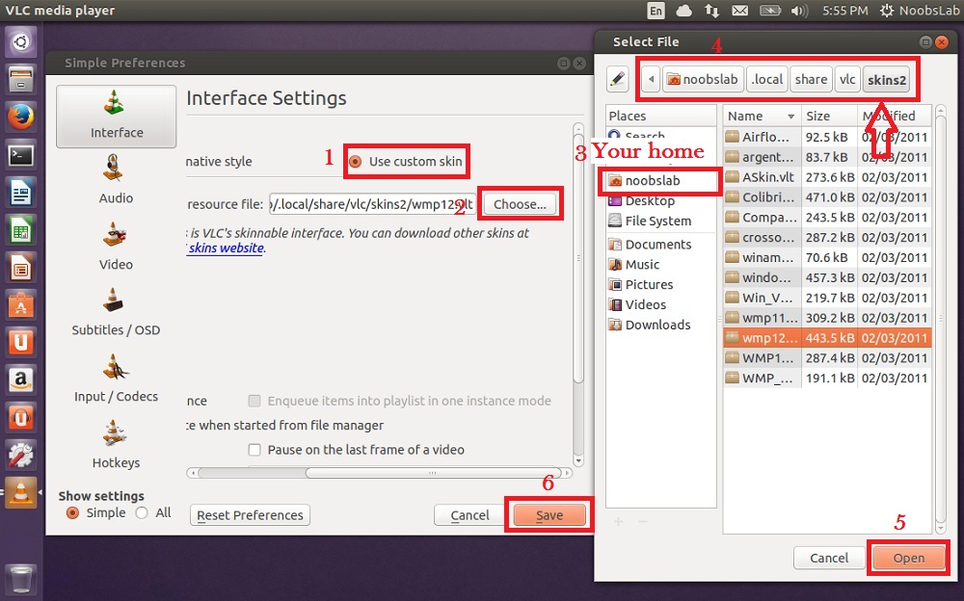Click Cancel in Simple Preferences

click(x=469, y=515)
